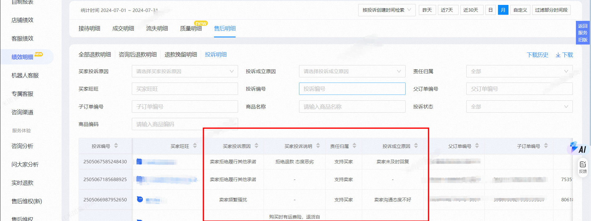Sort by 投诉编号 column arrows
This screenshot has width=591, height=221.
[116, 145]
